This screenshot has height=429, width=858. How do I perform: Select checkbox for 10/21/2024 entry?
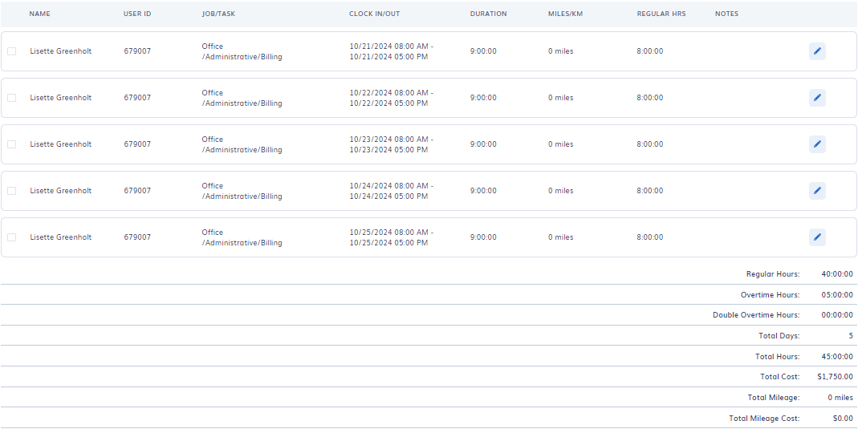click(x=11, y=51)
